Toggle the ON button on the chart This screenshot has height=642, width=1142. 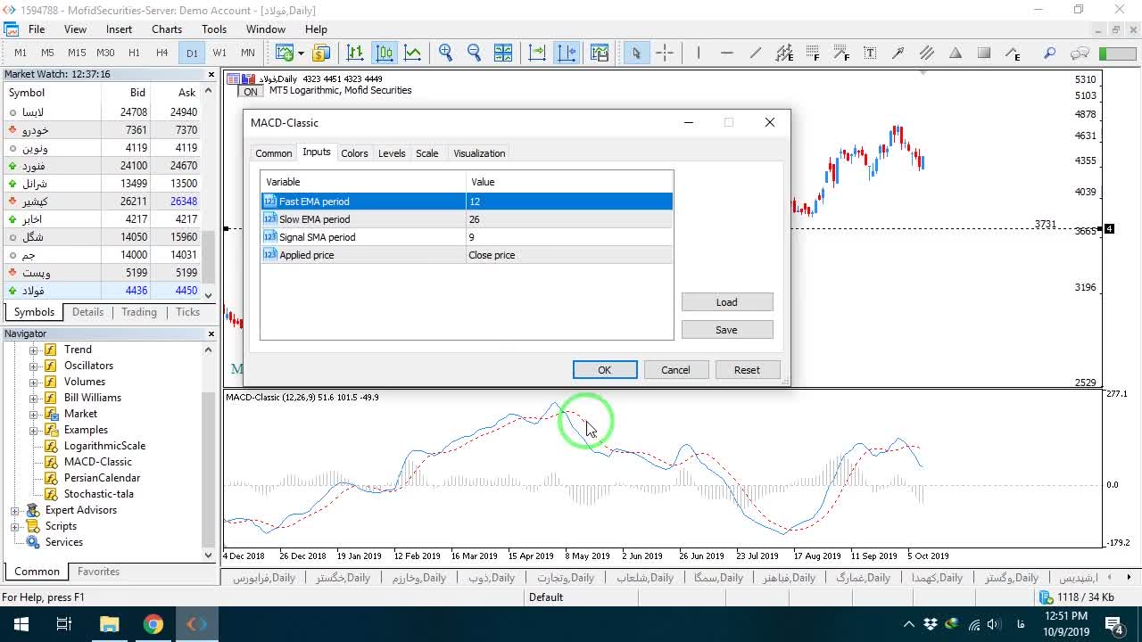point(251,91)
